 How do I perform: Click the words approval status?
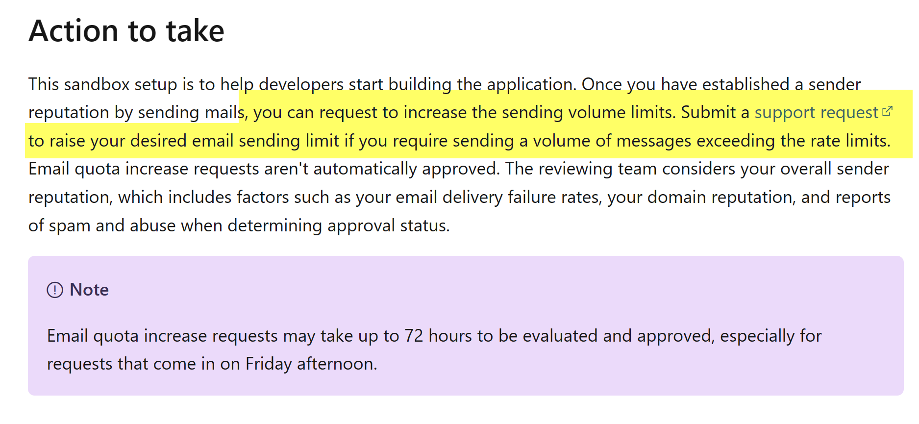tap(388, 225)
